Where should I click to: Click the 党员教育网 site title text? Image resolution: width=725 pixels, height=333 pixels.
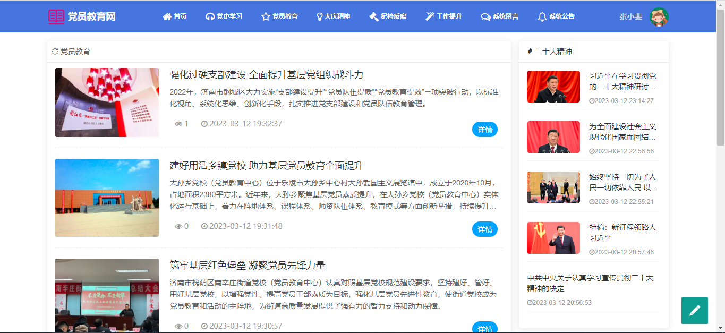[91, 16]
